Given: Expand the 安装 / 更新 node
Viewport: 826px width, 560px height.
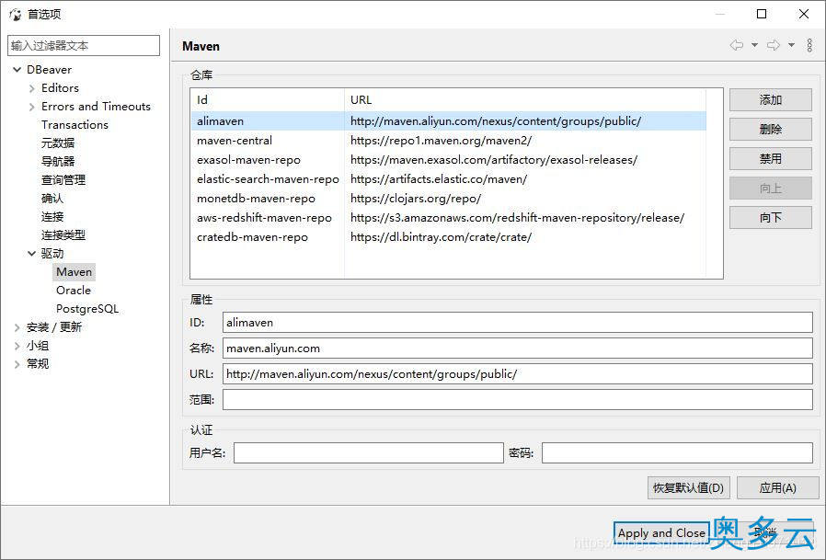Looking at the screenshot, I should click(x=17, y=327).
